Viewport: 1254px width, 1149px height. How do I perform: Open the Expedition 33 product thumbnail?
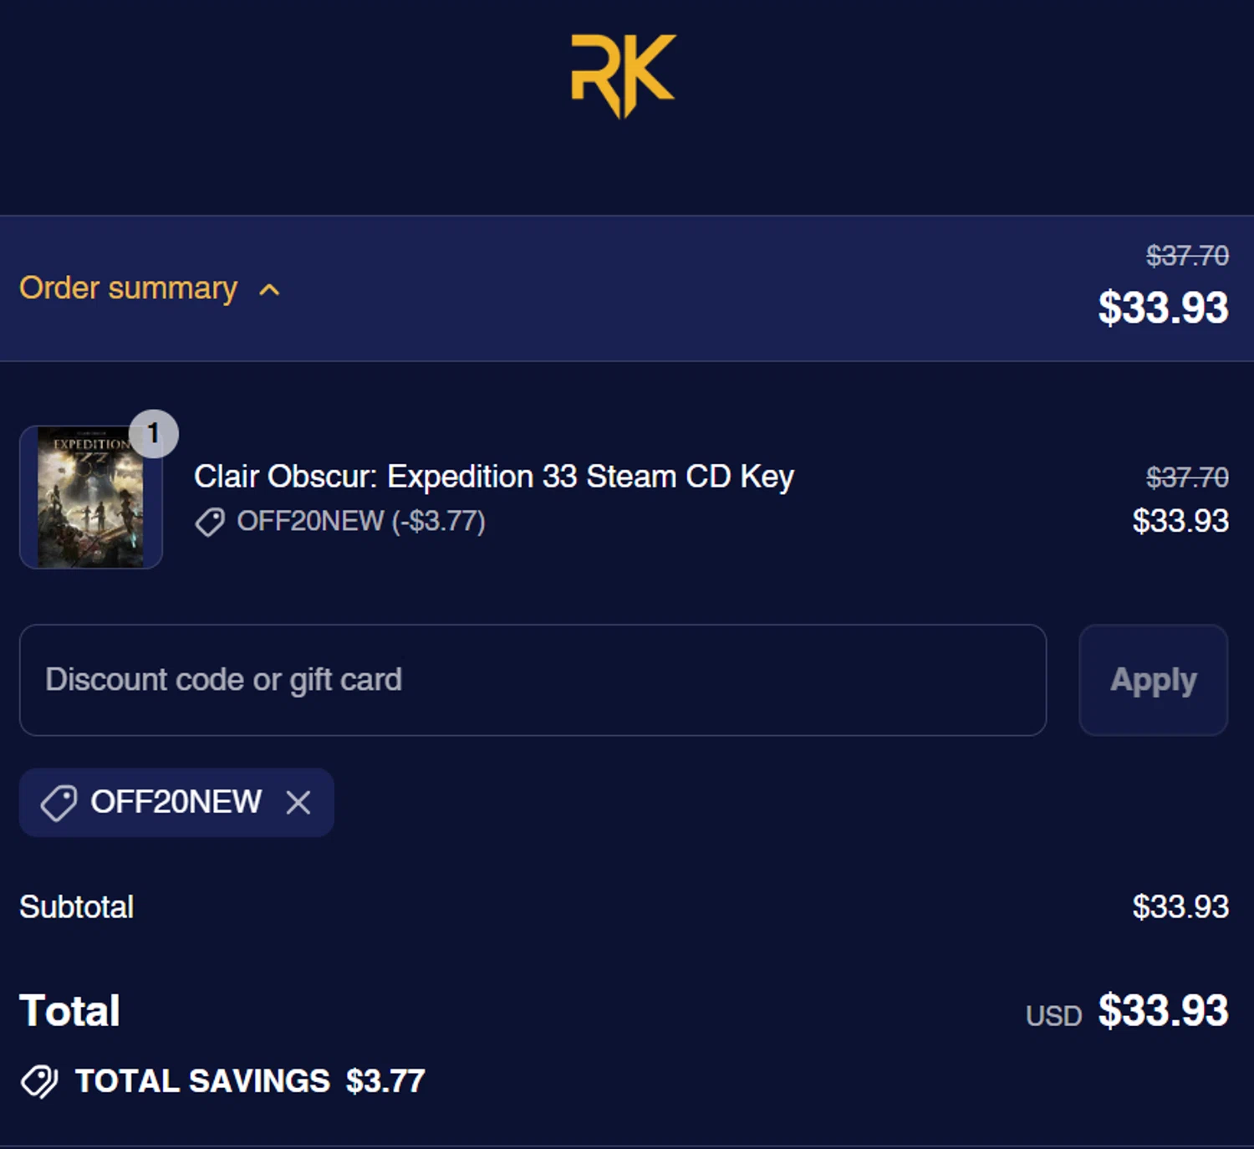pos(90,497)
